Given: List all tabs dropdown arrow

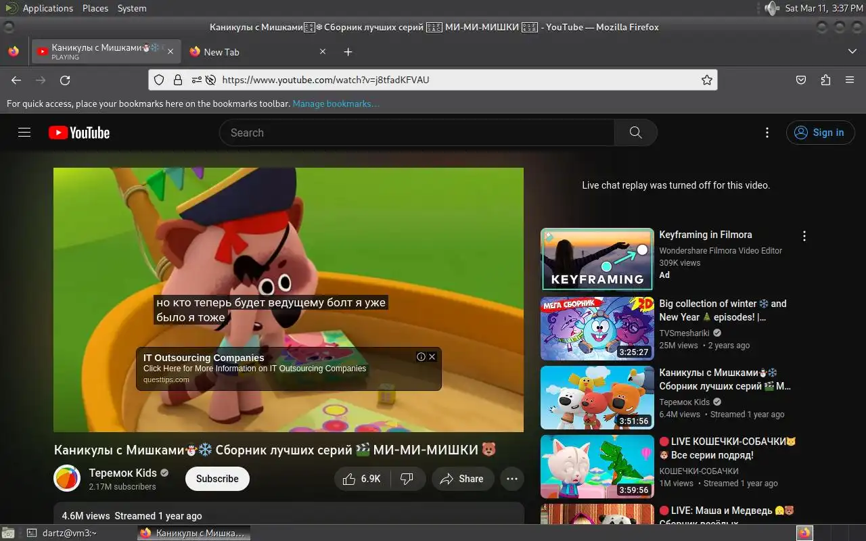Looking at the screenshot, I should point(852,51).
